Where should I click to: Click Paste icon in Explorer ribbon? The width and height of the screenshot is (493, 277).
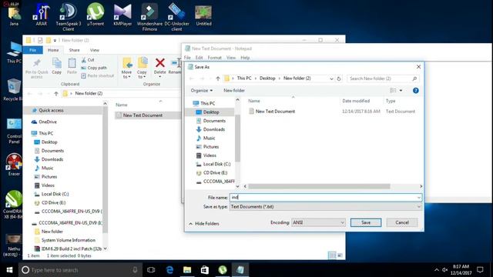[x=72, y=66]
